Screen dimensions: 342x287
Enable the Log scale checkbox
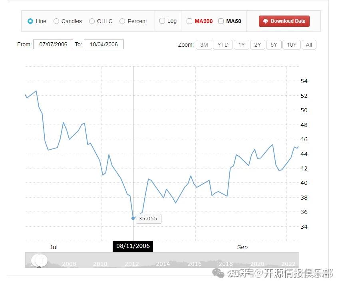click(162, 21)
